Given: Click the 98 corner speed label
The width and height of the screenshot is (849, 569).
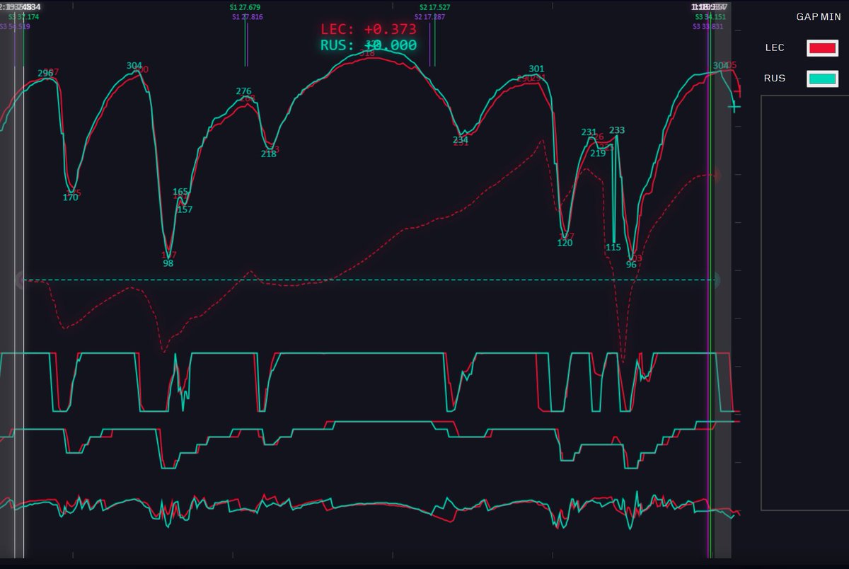Looking at the screenshot, I should [168, 263].
